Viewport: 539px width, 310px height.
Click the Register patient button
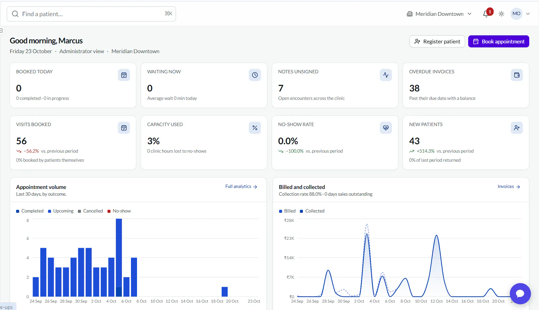pos(437,41)
